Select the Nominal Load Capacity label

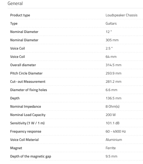tap(28, 115)
